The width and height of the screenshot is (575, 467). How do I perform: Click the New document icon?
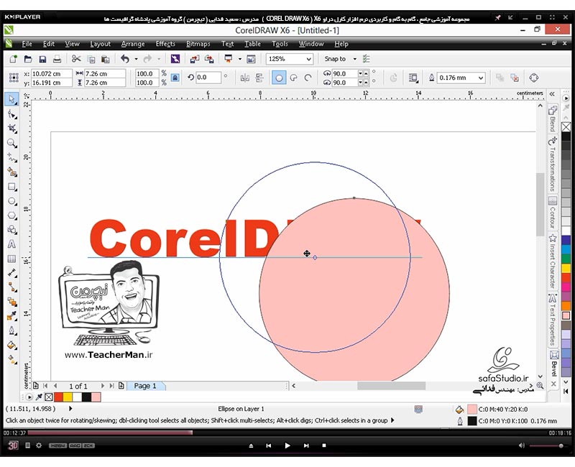13,59
